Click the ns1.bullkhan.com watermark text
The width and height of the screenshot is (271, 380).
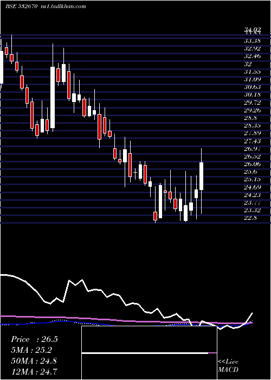[63, 7]
